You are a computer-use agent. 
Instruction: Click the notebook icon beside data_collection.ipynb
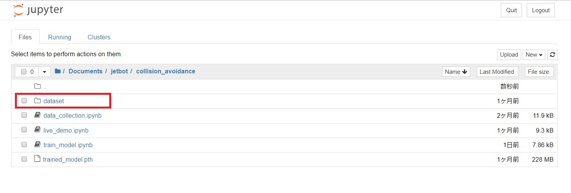37,115
